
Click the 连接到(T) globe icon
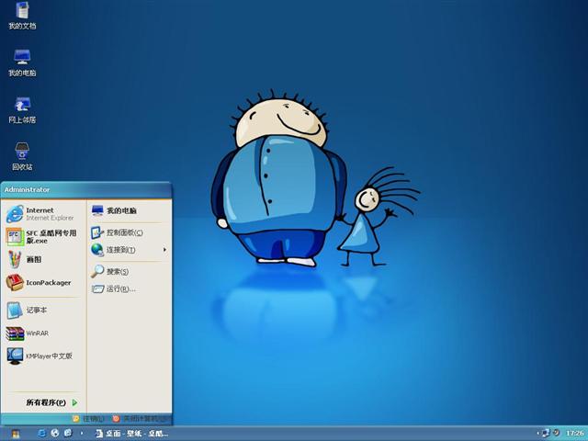[97, 250]
